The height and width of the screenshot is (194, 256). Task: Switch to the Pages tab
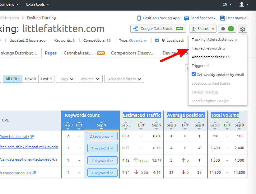[51, 53]
